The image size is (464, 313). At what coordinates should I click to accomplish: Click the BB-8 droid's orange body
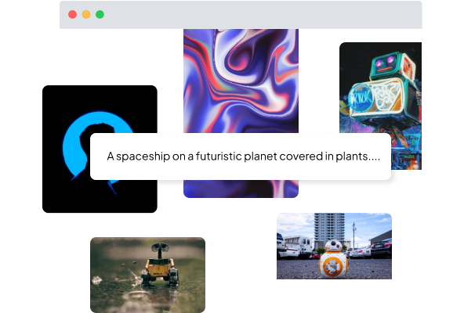[x=332, y=265]
